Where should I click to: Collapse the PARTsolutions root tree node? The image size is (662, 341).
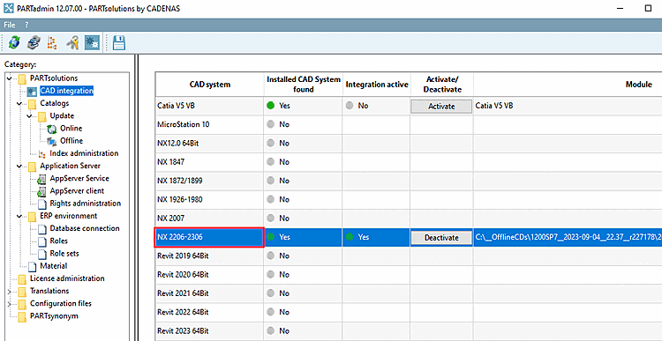10,78
